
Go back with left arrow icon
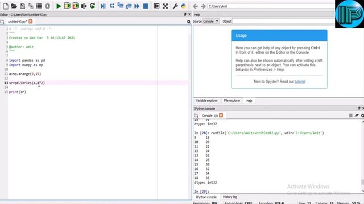(195, 6)
